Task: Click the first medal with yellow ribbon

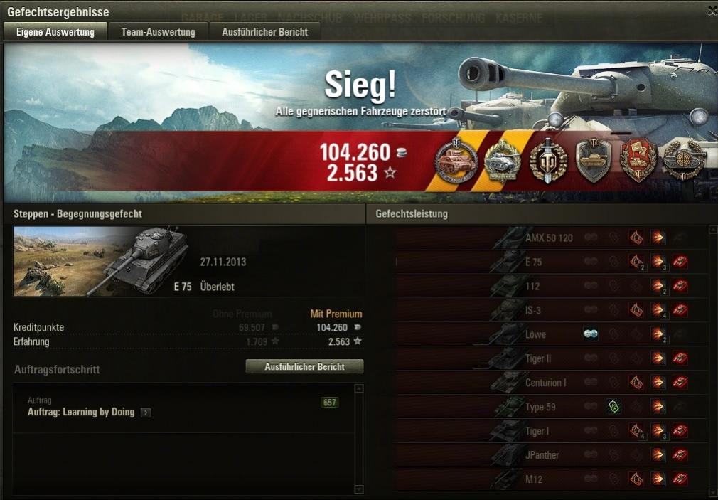Action: [456, 161]
